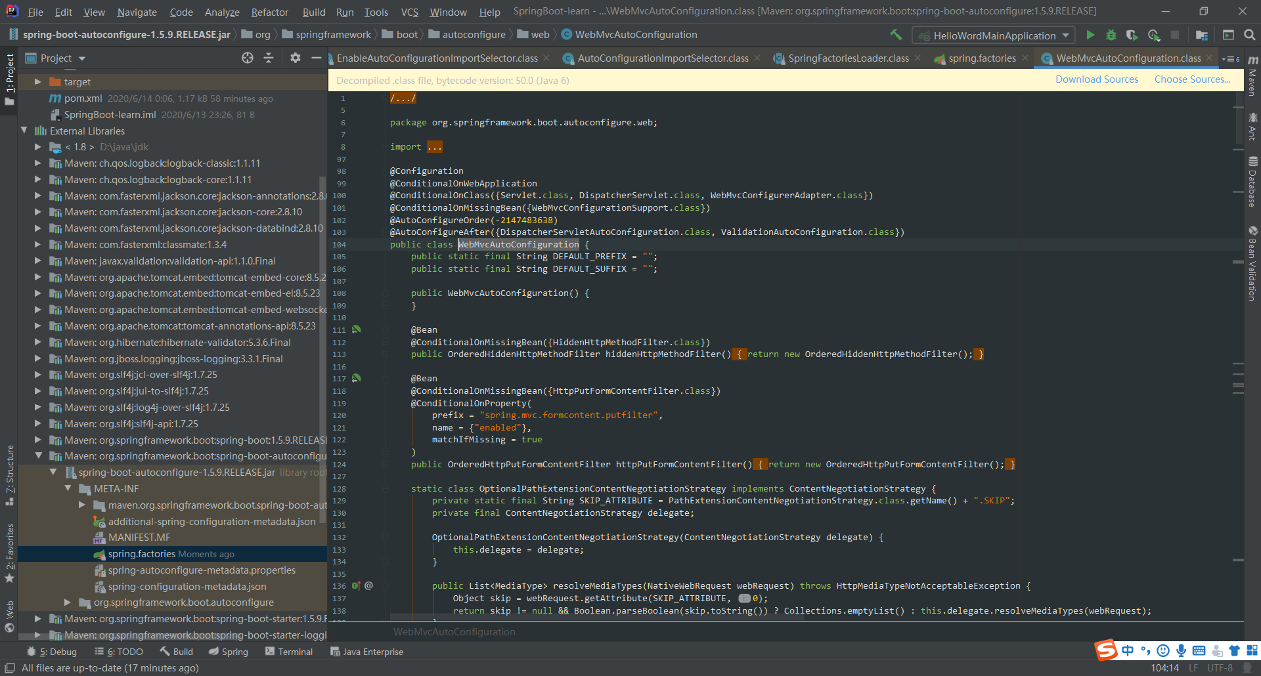The width and height of the screenshot is (1261, 676).
Task: Click the Spring bean gutter icon at line 111
Action: [357, 329]
